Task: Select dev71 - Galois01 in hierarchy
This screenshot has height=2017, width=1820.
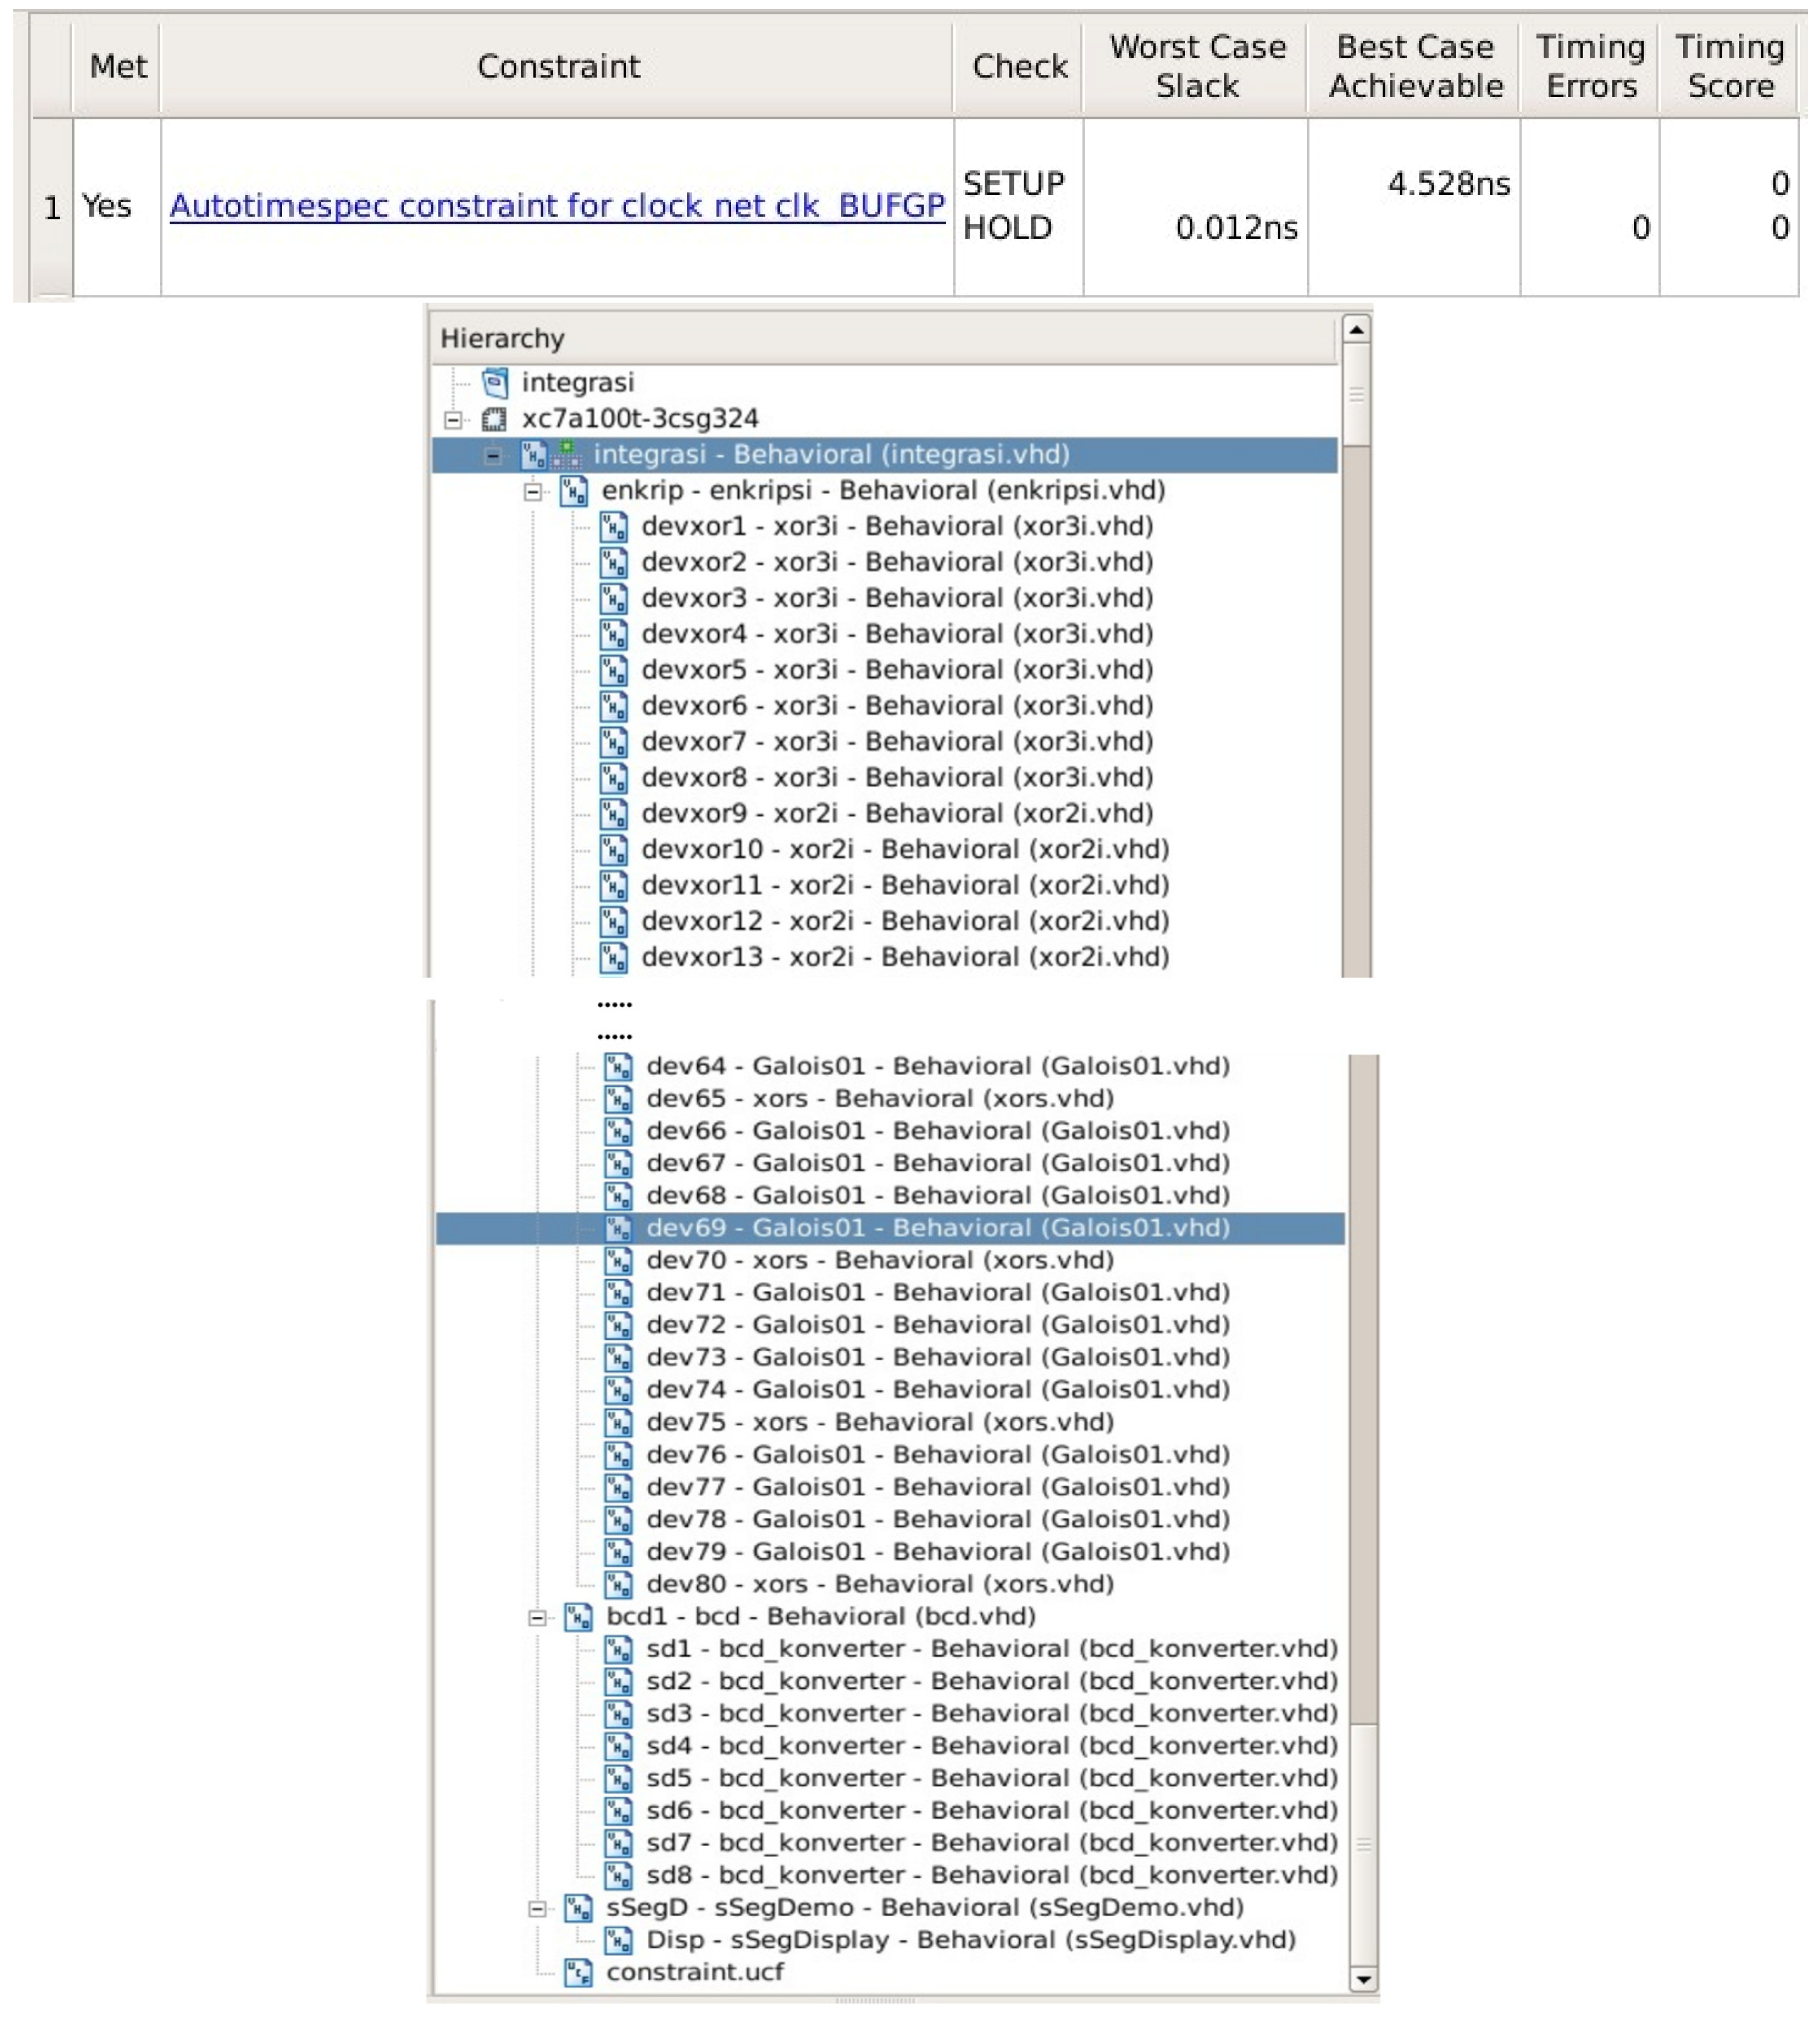Action: [x=938, y=1293]
